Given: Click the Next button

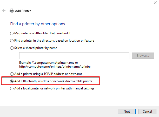Looking at the screenshot, I should pyautogui.click(x=127, y=111).
